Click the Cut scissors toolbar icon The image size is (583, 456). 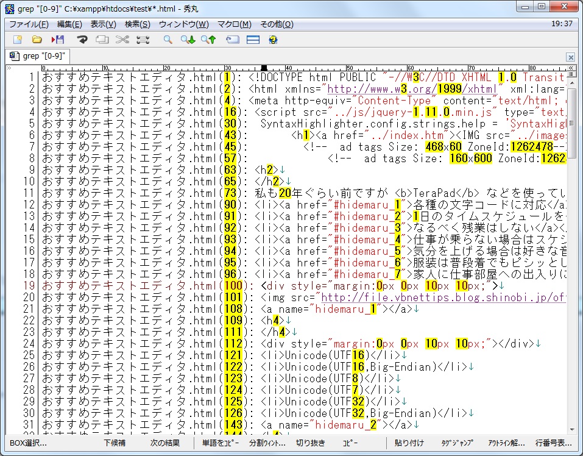(x=122, y=40)
